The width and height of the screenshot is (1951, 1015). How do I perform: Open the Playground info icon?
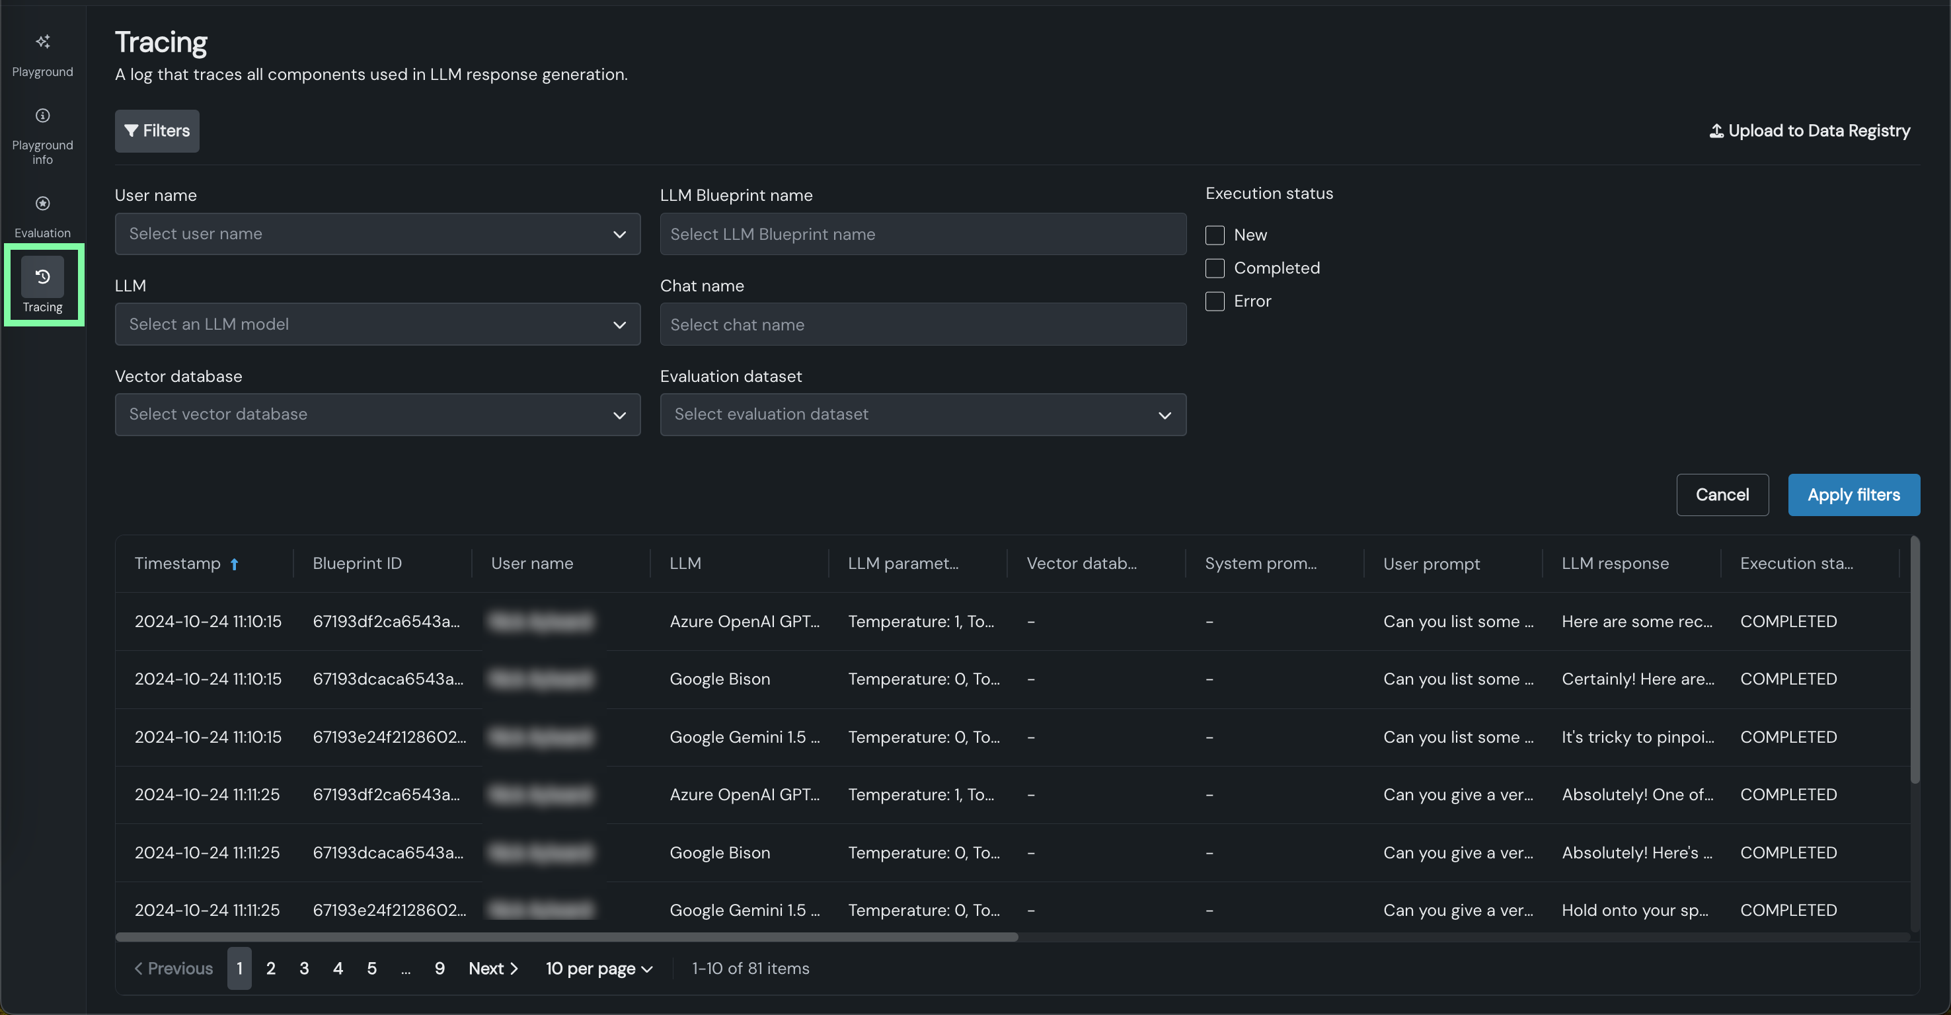click(x=42, y=116)
